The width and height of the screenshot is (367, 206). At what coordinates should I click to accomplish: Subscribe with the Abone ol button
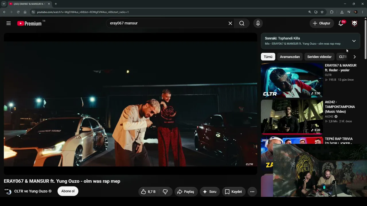pyautogui.click(x=68, y=191)
